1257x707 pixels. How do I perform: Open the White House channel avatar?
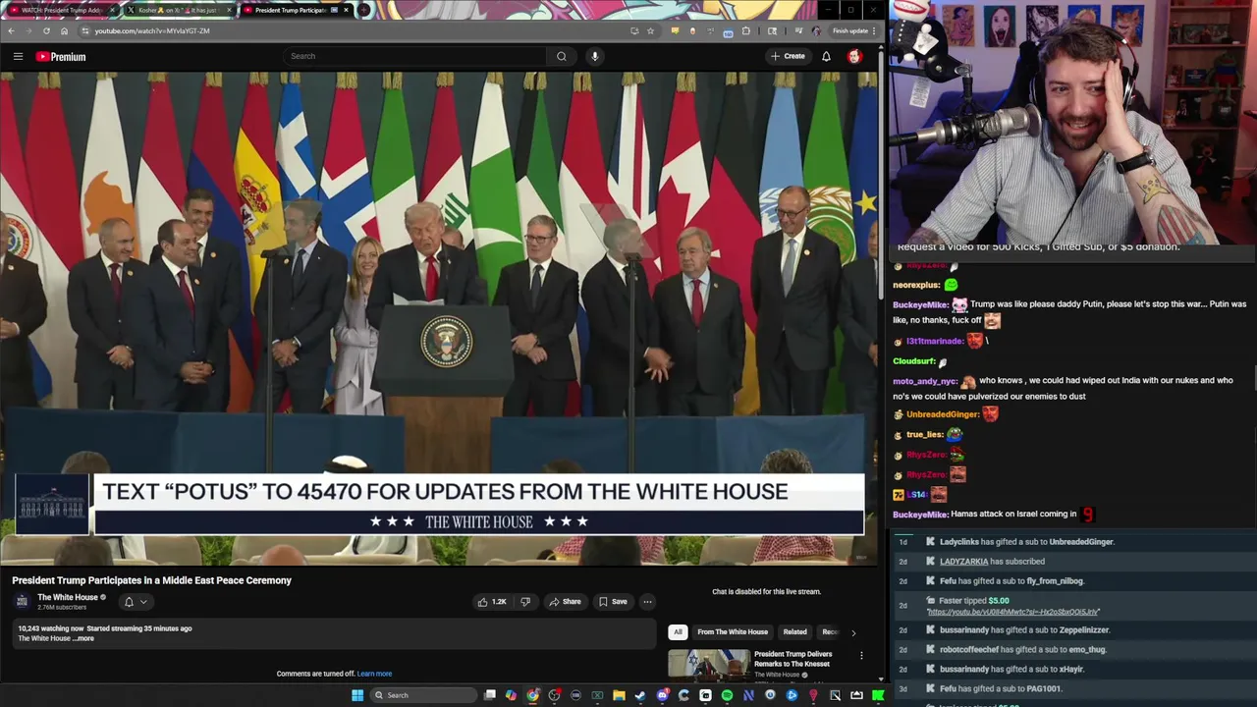(x=23, y=601)
